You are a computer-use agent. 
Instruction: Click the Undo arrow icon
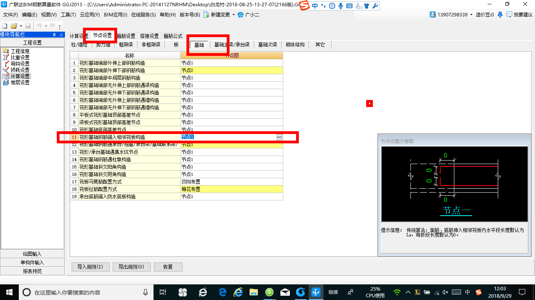[39, 25]
